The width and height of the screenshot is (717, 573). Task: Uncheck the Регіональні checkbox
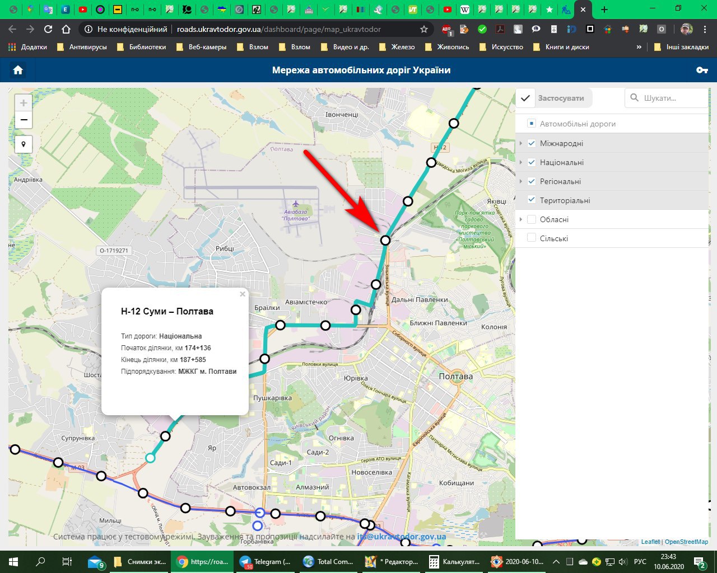pos(532,181)
